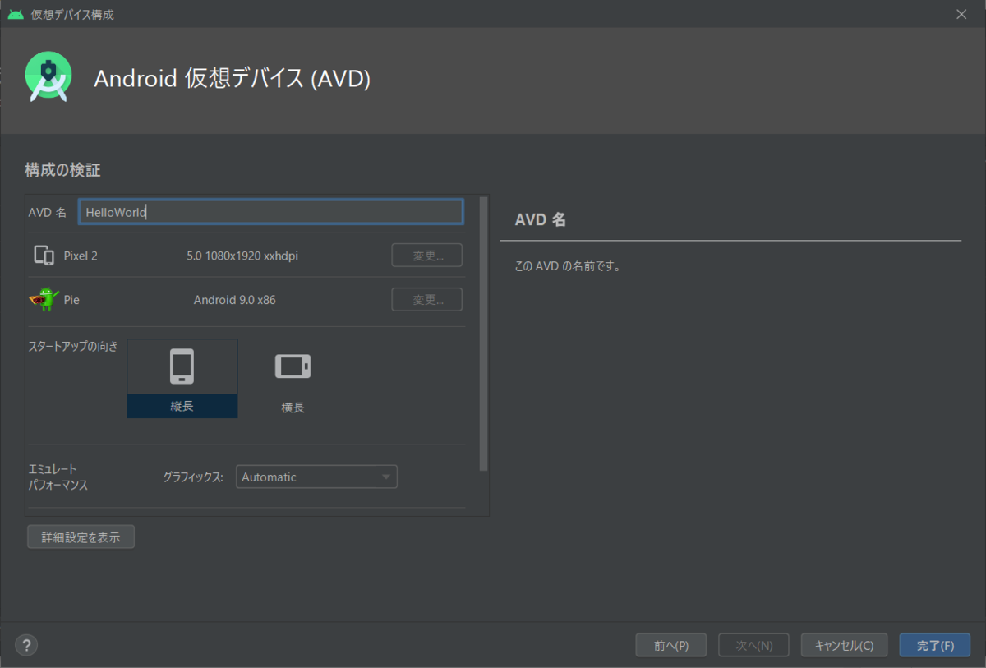The width and height of the screenshot is (986, 668).
Task: Click 変更... button for Pie system image
Action: pyautogui.click(x=427, y=300)
